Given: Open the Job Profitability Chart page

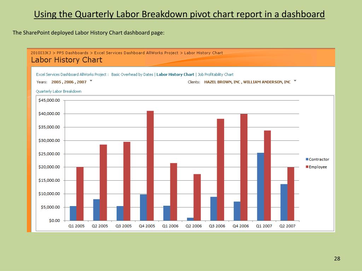Looking at the screenshot, I should point(215,74).
